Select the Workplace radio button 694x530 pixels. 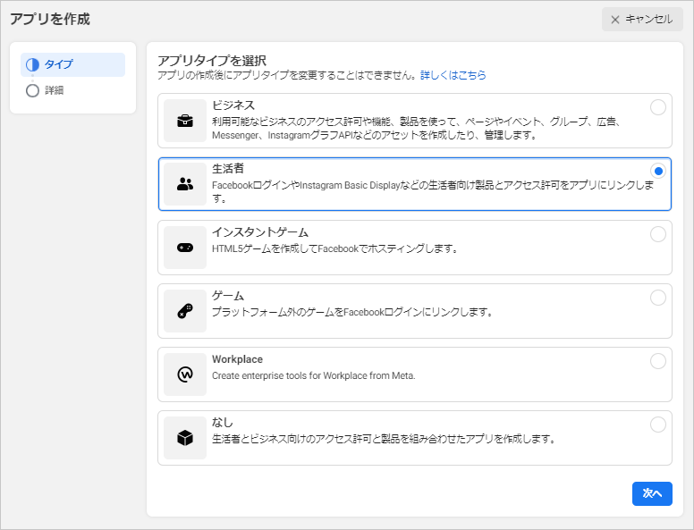(x=658, y=361)
